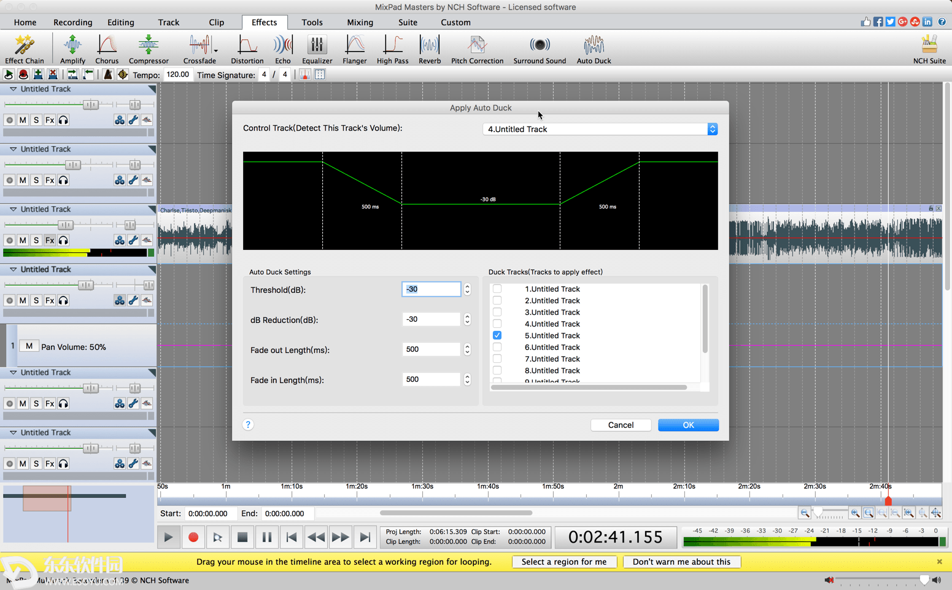Viewport: 952px width, 590px height.
Task: Open Surround Sound effect
Action: point(540,49)
